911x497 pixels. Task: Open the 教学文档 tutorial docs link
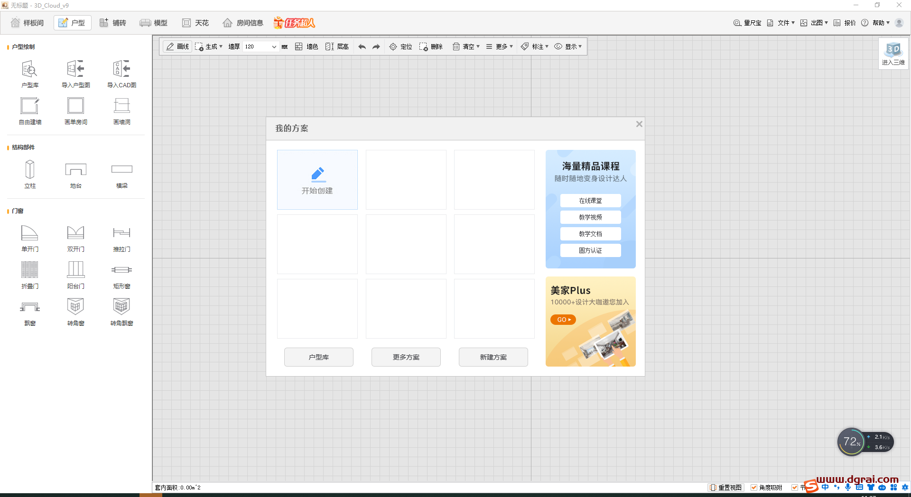(590, 234)
